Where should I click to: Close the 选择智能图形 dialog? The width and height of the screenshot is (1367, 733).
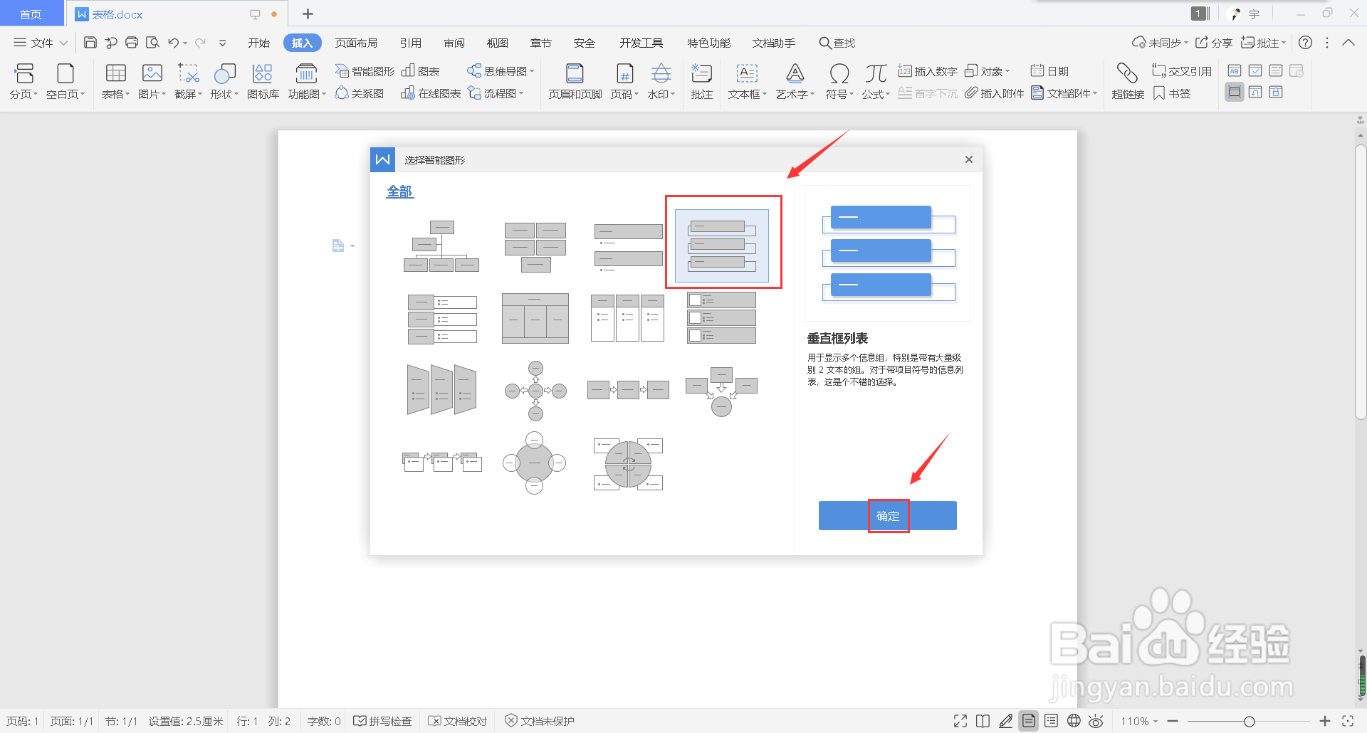pyautogui.click(x=968, y=159)
